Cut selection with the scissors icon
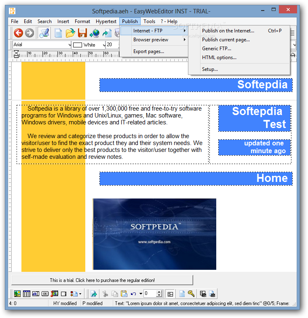 [x=105, y=294]
